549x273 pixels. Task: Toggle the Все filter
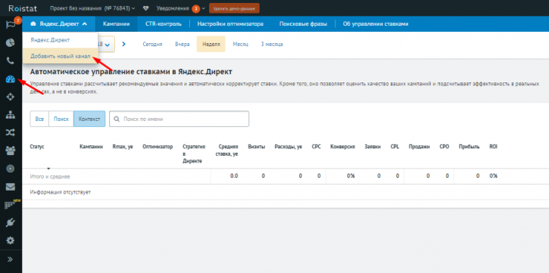coord(39,119)
